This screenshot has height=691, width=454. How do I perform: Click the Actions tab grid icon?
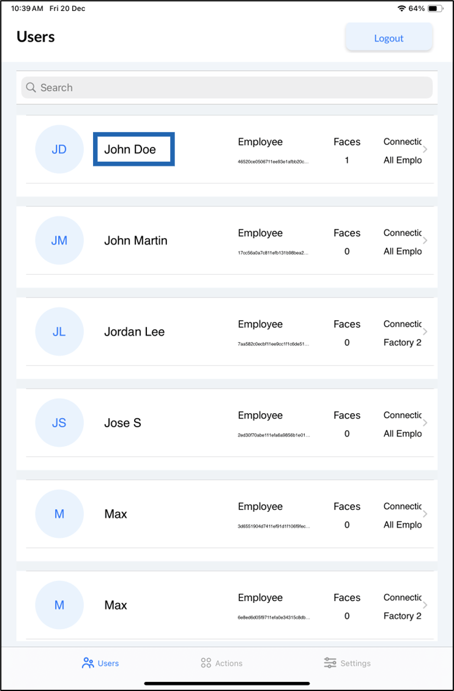(206, 663)
